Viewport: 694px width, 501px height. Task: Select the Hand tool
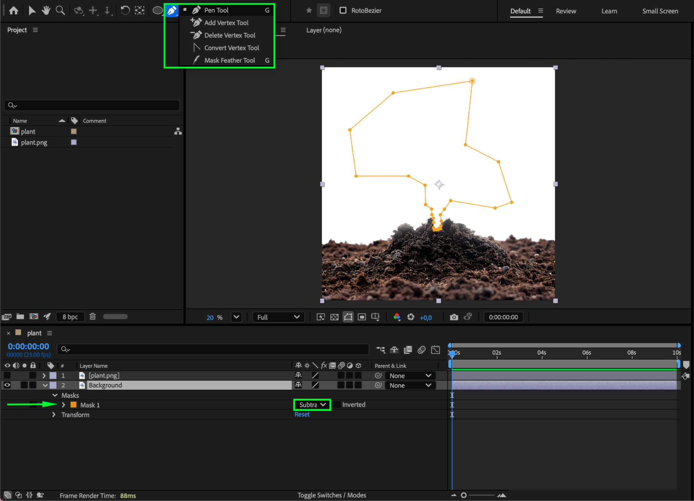point(46,10)
